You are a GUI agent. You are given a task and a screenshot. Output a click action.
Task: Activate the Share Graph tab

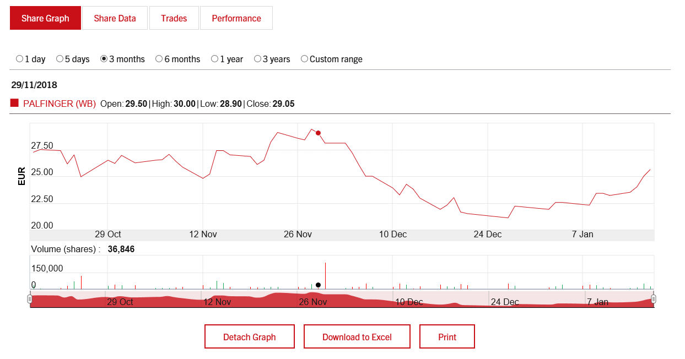tap(45, 18)
